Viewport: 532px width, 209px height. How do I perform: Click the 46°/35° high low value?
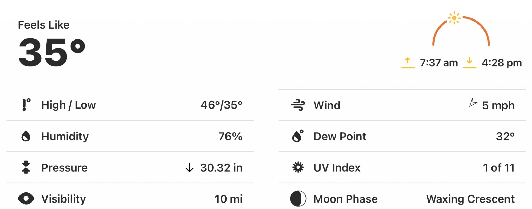222,105
